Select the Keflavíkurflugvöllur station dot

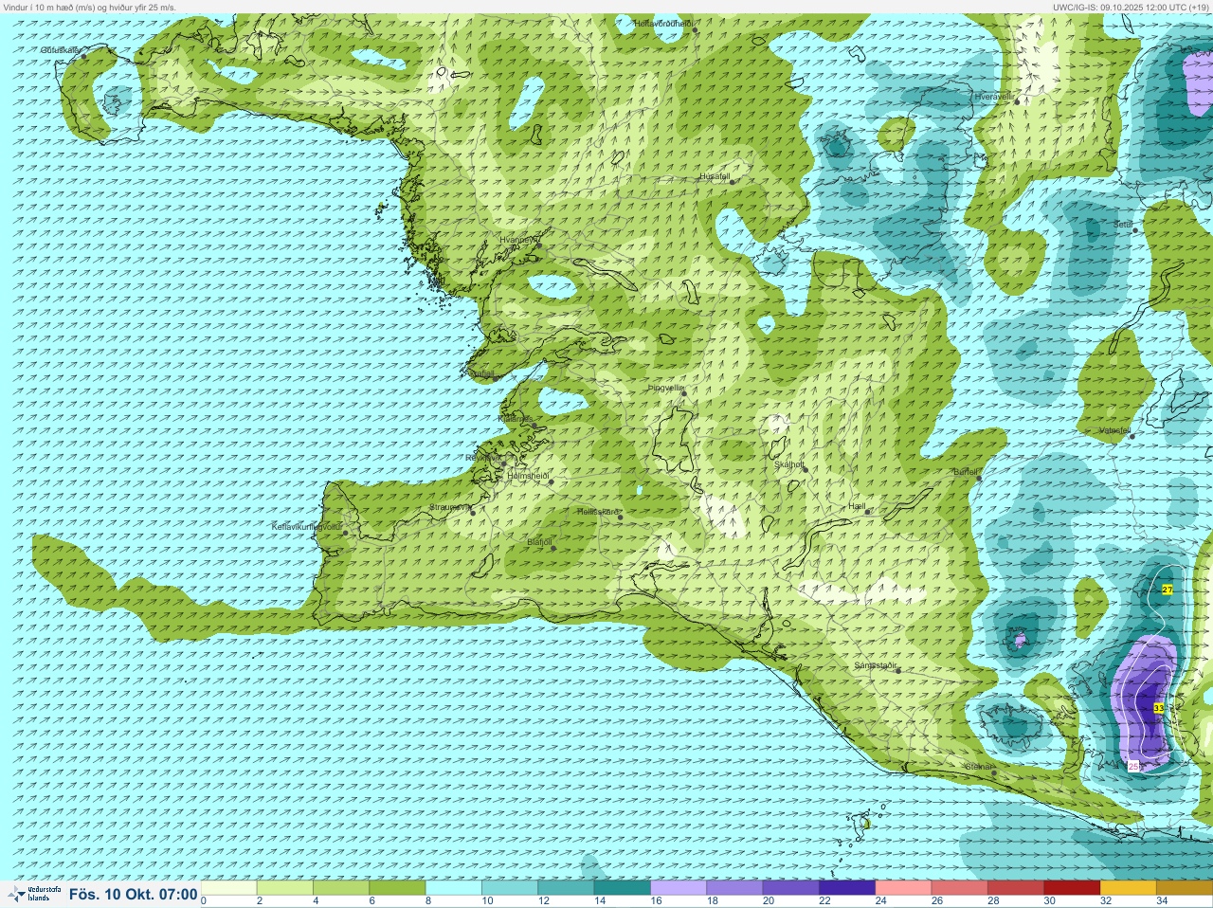(x=346, y=533)
